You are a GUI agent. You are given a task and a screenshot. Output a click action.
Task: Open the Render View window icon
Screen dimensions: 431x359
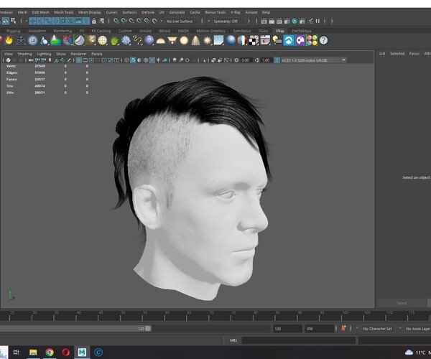click(x=264, y=21)
